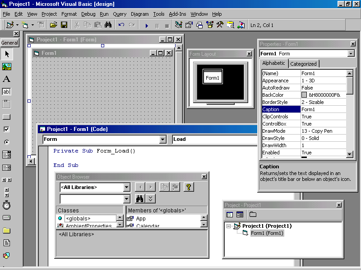This screenshot has height=270, width=361.
Task: Select the Pointer tool in the toolbox
Action: pyautogui.click(x=7, y=54)
